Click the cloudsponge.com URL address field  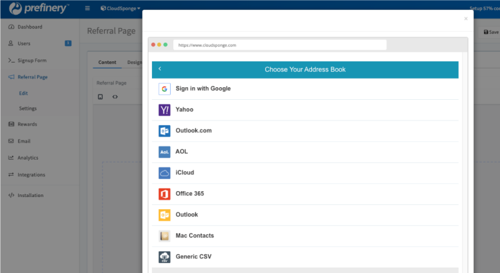coord(279,45)
